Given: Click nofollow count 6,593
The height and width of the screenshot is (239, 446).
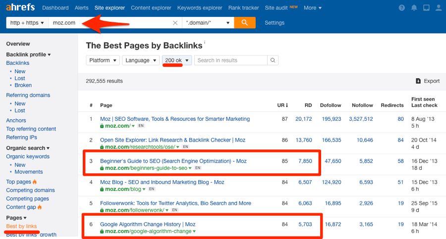Looking at the screenshot, I should pyautogui.click(x=366, y=182).
